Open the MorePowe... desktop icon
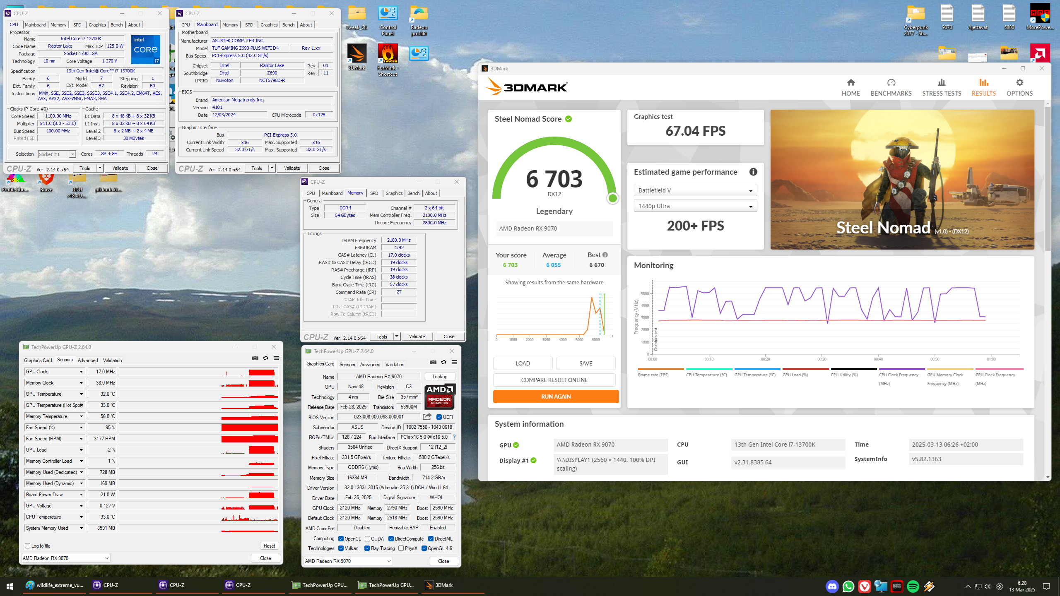1060x596 pixels. [x=1040, y=17]
